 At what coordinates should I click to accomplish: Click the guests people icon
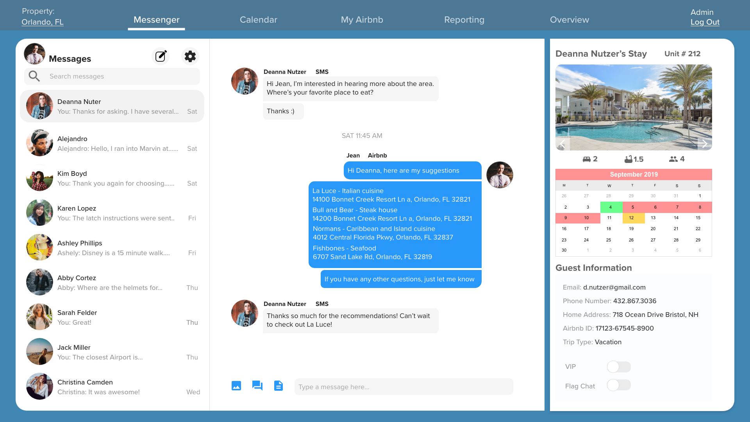pos(673,159)
